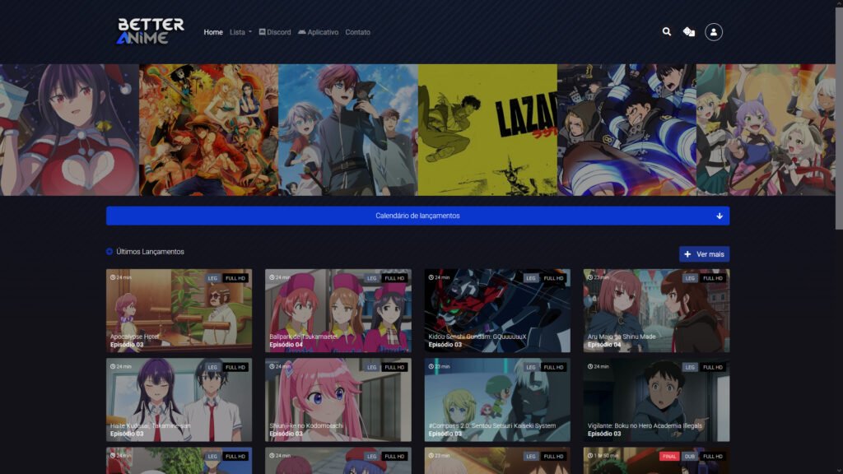Open the One Piece banner poster
Image resolution: width=843 pixels, height=474 pixels.
[x=208, y=129]
